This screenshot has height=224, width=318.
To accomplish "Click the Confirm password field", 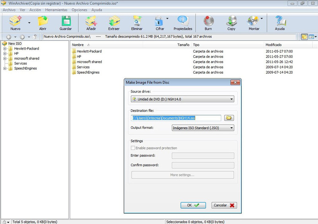I will [203, 165].
